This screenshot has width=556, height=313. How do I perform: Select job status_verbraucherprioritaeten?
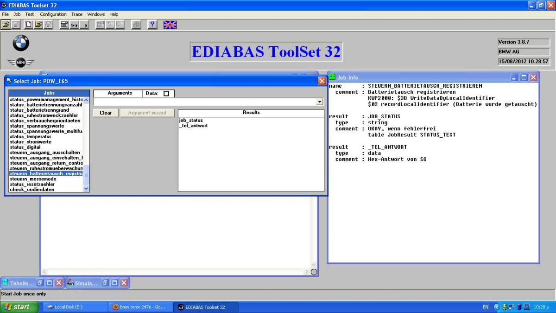(45, 121)
